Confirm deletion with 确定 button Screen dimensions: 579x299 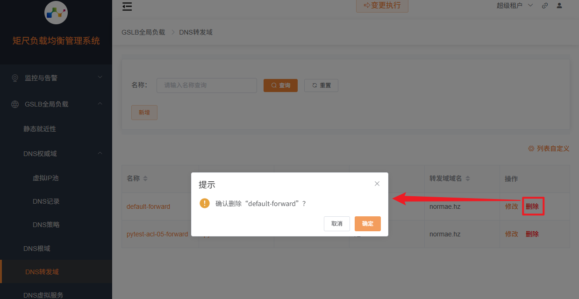(367, 224)
